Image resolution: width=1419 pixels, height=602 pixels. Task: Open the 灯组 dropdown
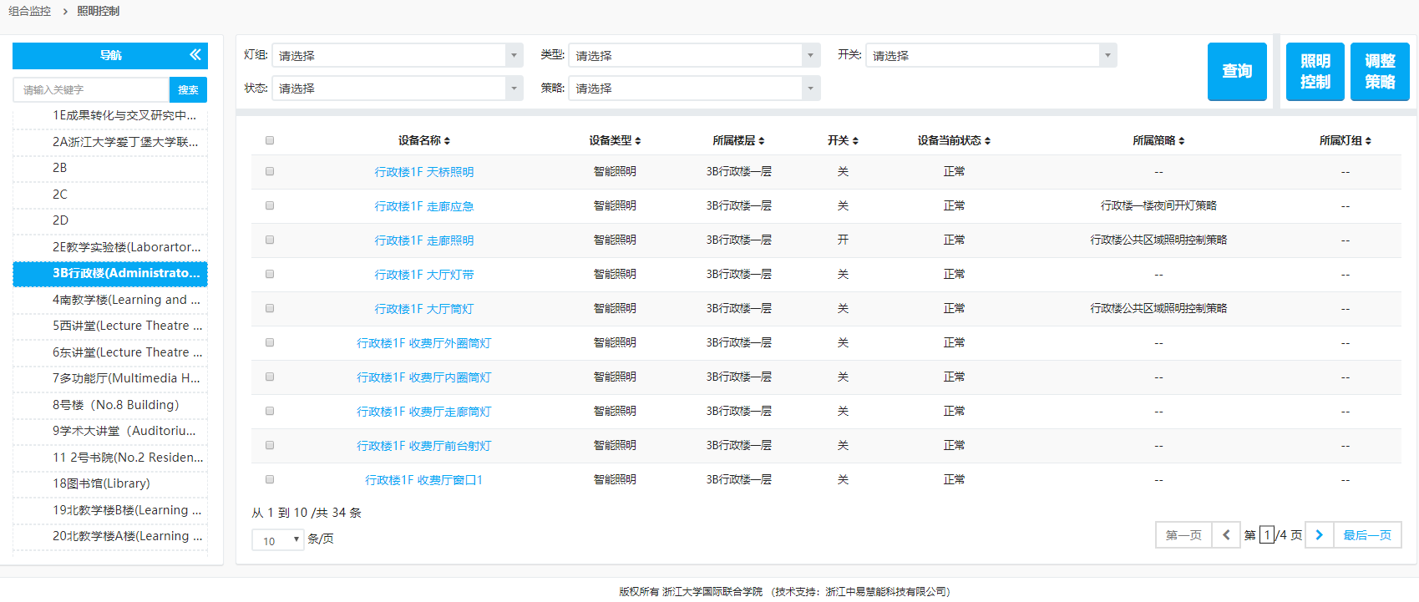(398, 55)
